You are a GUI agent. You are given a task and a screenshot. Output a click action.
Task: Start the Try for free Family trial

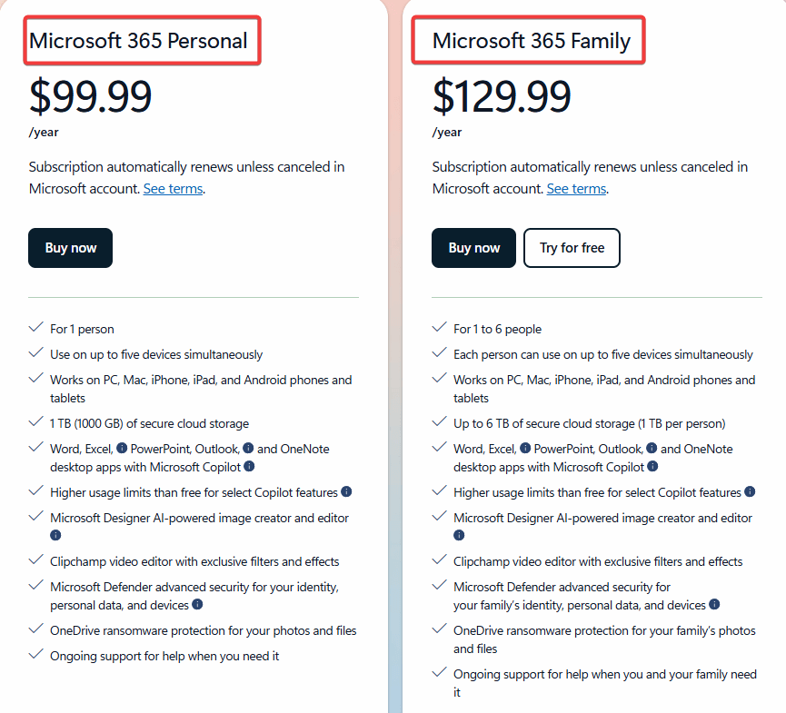(x=572, y=248)
